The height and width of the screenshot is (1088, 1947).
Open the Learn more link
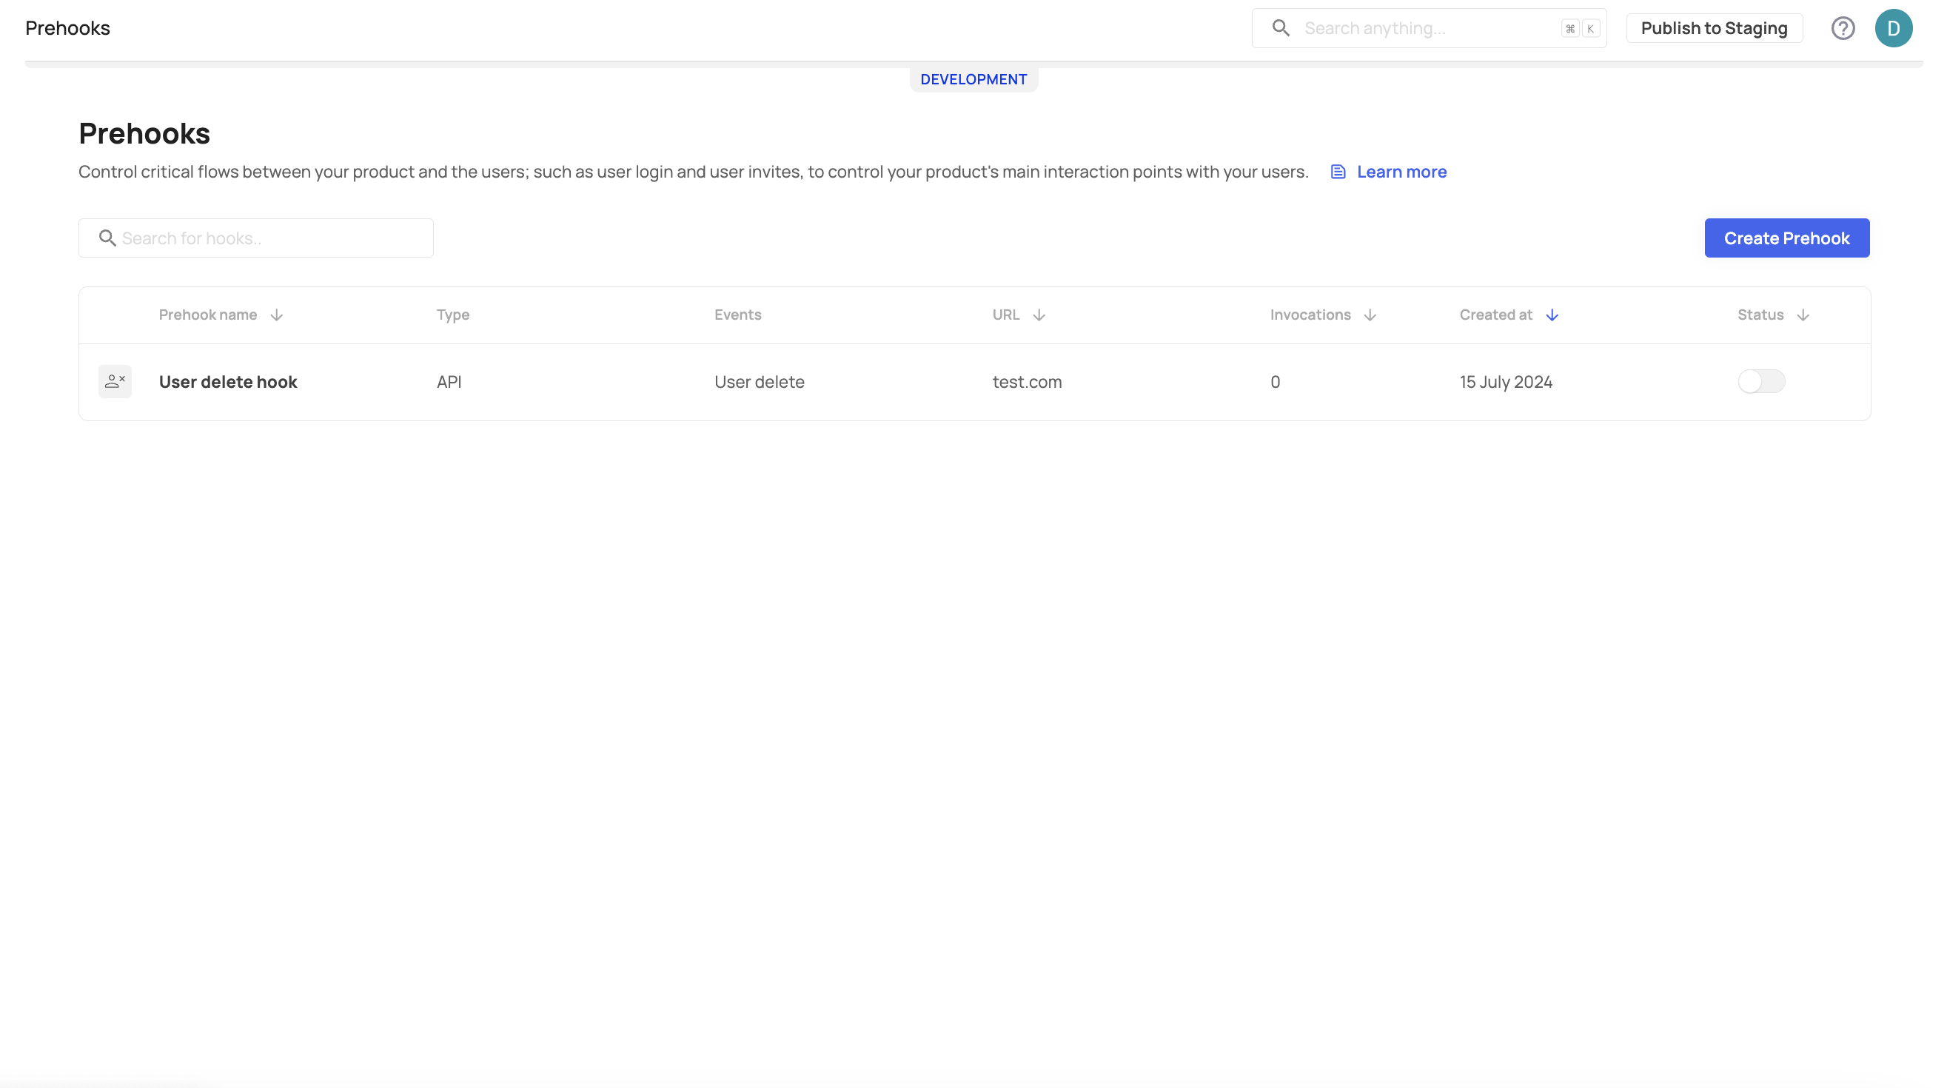(1401, 172)
